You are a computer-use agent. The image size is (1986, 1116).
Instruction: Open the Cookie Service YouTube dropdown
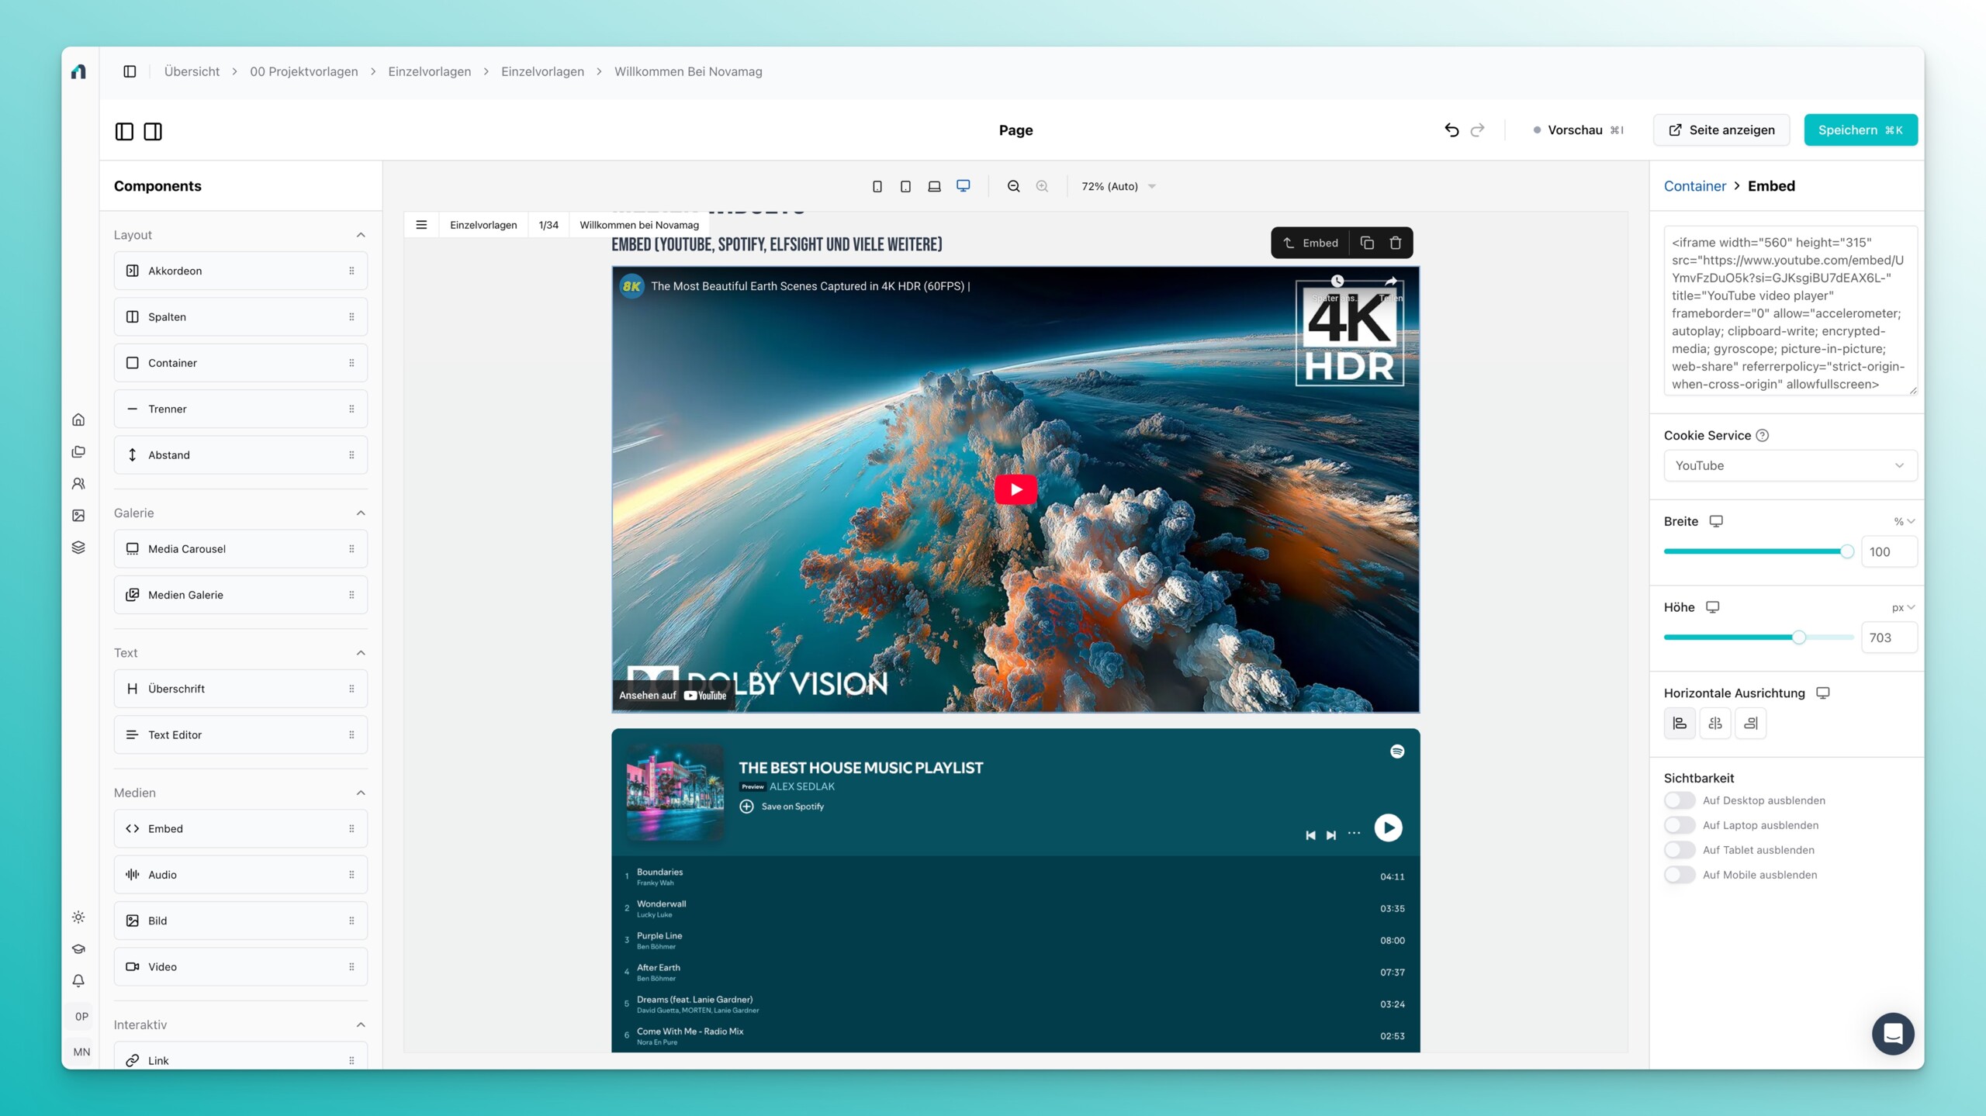pyautogui.click(x=1790, y=465)
